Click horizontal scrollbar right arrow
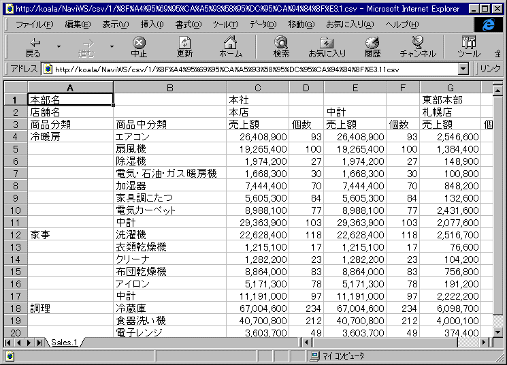This screenshot has height=365, width=507. click(x=484, y=343)
